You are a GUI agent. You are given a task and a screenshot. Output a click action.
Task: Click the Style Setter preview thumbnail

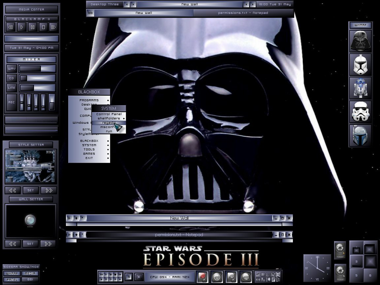pos(31,166)
